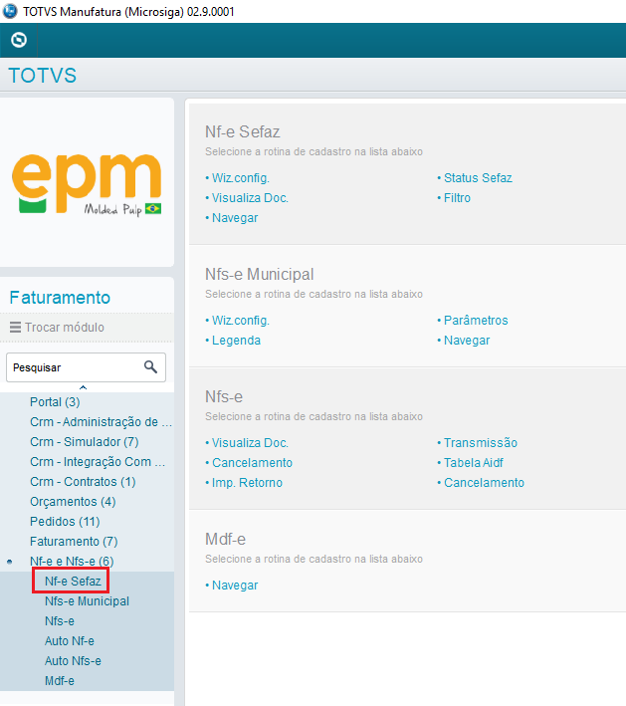The height and width of the screenshot is (706, 626).
Task: Expand Crm - Contratos (1) group
Action: [83, 481]
